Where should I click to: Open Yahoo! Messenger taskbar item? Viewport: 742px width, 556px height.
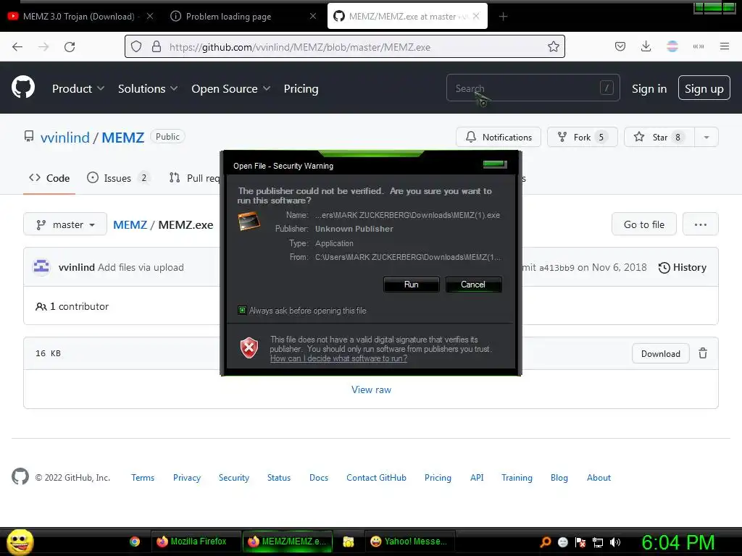point(409,542)
